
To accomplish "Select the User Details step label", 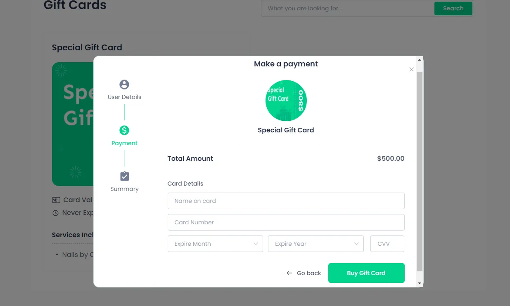I will 124,97.
